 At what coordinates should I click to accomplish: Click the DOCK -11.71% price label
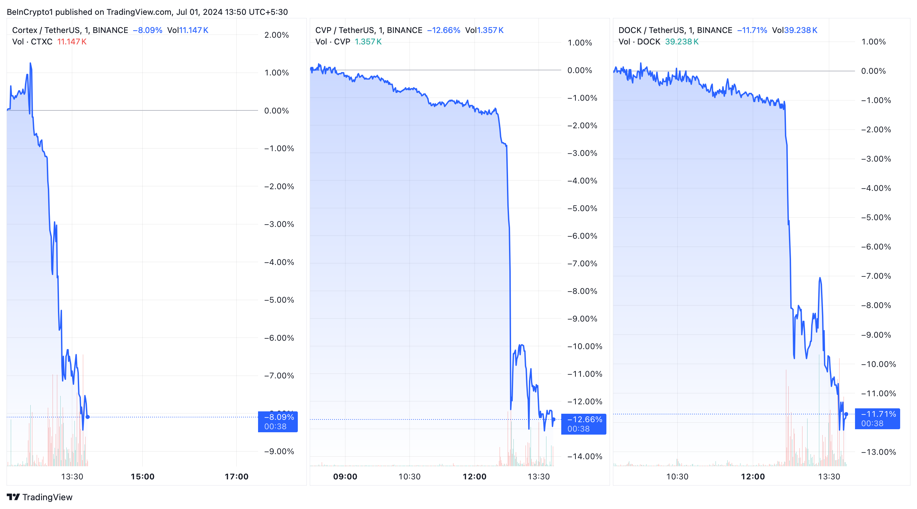click(x=877, y=418)
